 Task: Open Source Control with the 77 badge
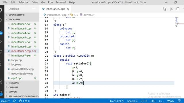tap(1, 32)
